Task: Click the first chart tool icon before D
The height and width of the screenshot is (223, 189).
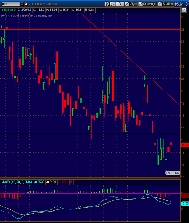Action: click(107, 4)
